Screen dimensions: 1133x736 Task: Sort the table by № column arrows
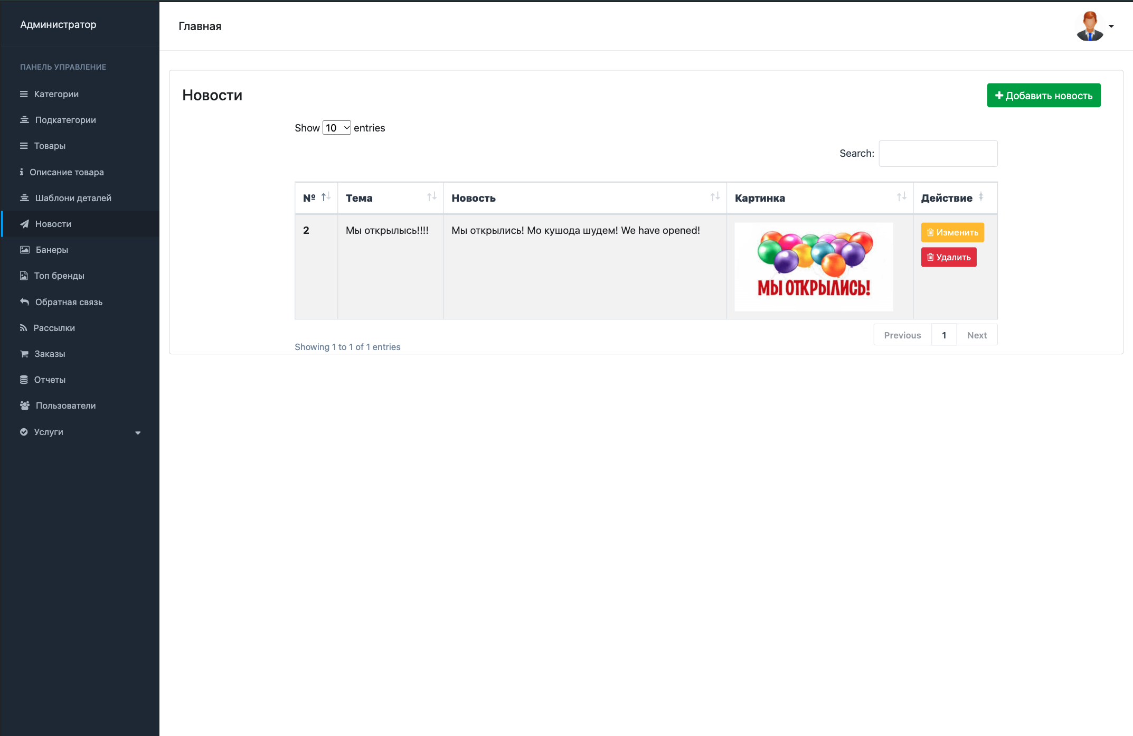point(325,196)
